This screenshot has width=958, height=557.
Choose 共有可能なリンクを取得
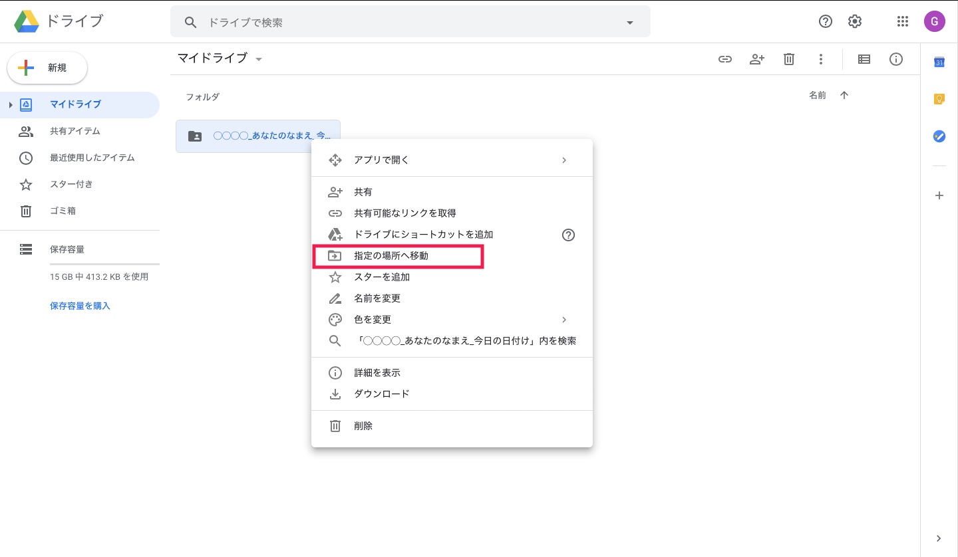click(x=452, y=213)
